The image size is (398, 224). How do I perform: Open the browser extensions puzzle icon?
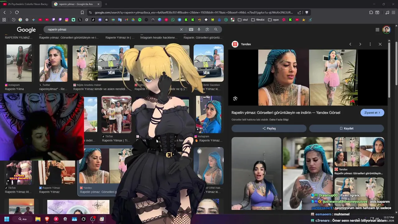(x=371, y=12)
